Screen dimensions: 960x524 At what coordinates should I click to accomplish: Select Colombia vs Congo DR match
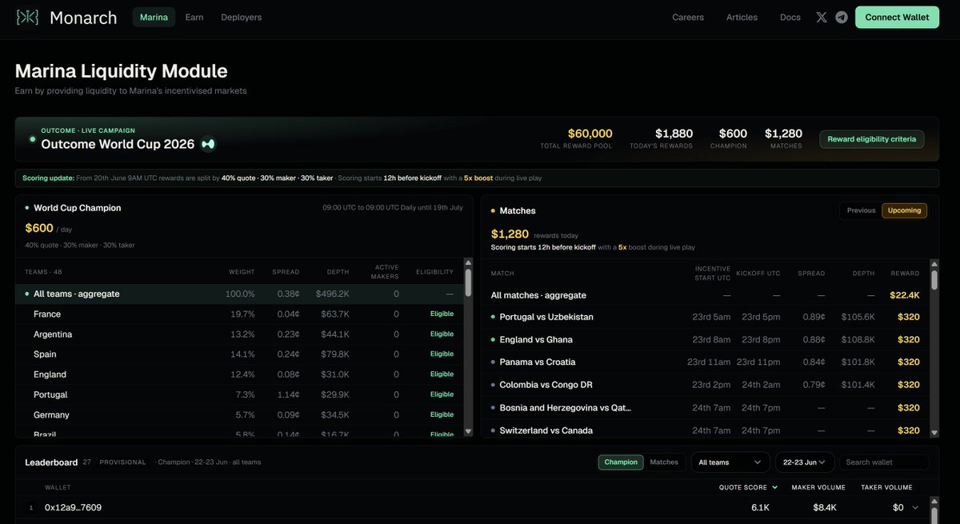(705, 385)
